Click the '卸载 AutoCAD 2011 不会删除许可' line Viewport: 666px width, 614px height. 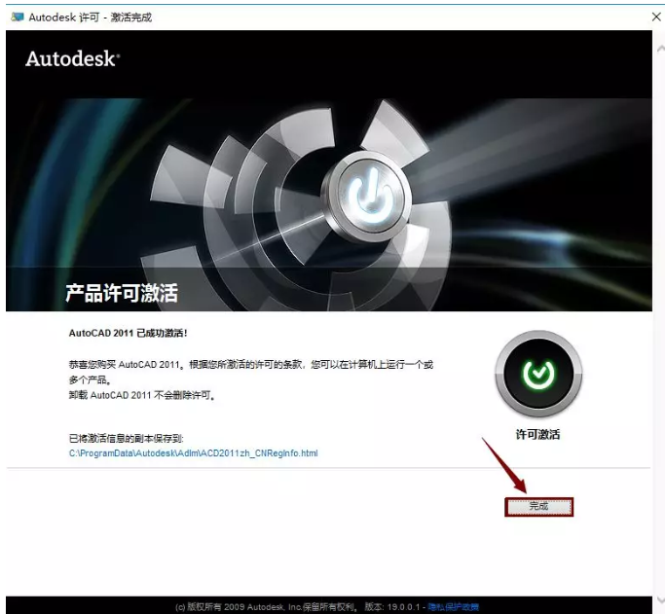point(142,395)
